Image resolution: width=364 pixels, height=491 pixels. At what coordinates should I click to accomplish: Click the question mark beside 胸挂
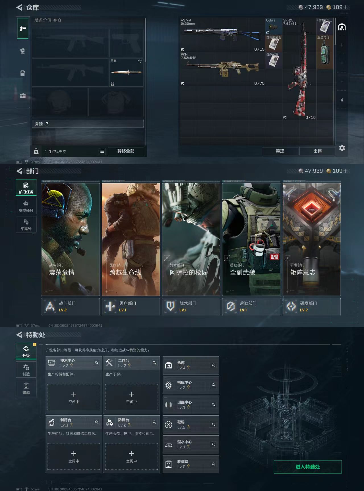point(47,124)
